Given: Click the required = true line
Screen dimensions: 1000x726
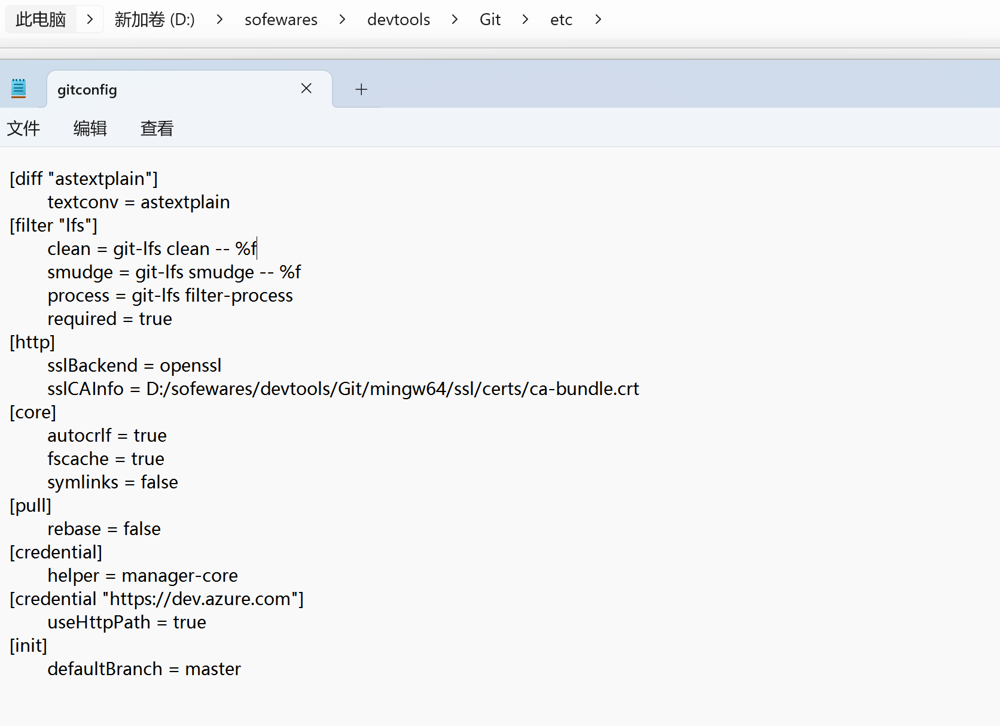Looking at the screenshot, I should point(110,318).
